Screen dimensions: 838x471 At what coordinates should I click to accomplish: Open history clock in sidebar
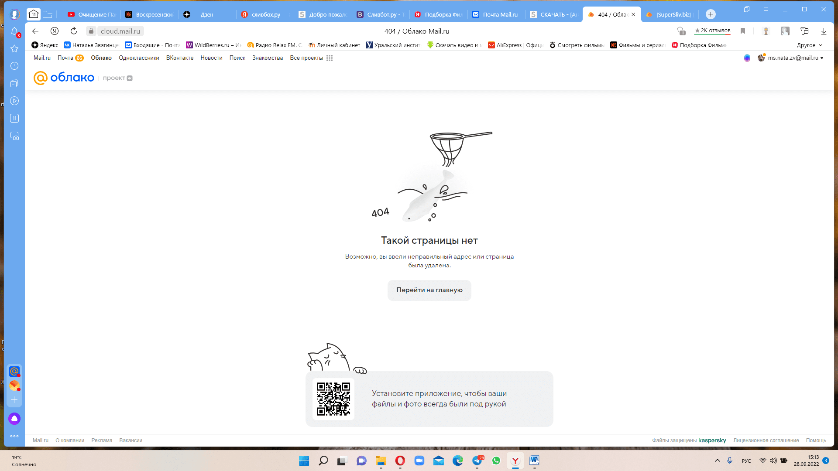[x=14, y=66]
